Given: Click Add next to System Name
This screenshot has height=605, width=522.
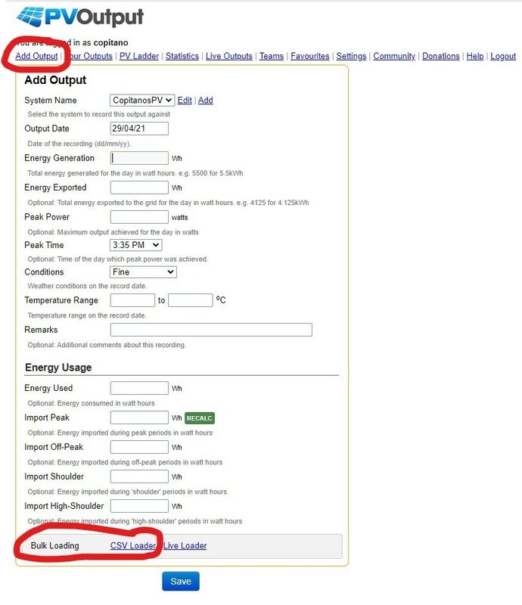Looking at the screenshot, I should [x=206, y=101].
